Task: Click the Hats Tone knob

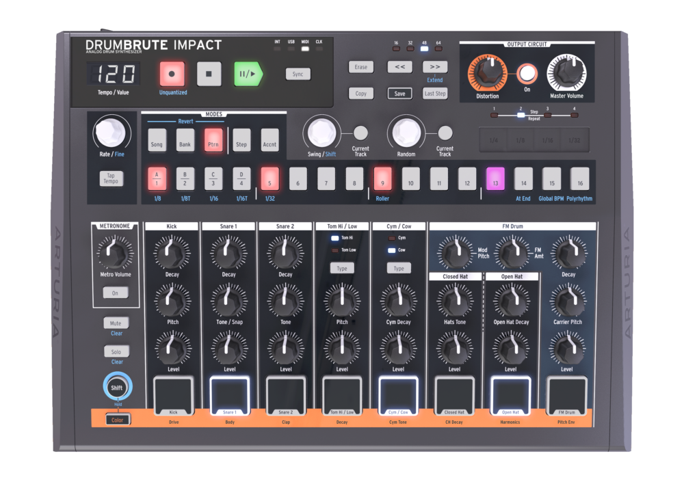Action: point(455,300)
